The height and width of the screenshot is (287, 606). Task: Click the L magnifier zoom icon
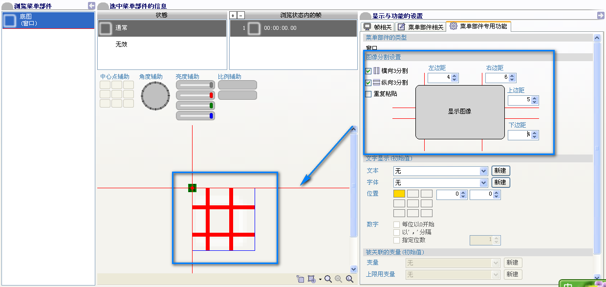pyautogui.click(x=349, y=279)
